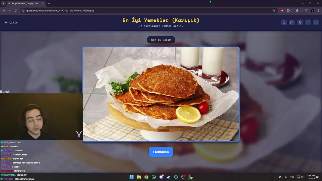
Task: Click chat username Fatih_BLYAT
Action: pos(10,143)
